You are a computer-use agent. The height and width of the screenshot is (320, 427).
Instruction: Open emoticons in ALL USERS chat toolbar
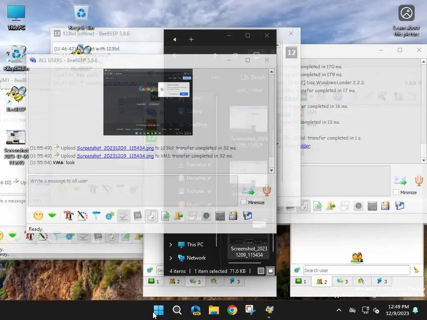point(38,216)
